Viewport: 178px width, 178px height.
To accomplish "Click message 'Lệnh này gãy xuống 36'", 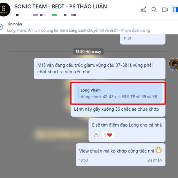I will coord(116,109).
